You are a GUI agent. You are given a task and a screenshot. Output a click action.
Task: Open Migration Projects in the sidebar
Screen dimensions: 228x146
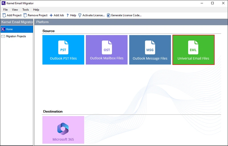tap(17, 36)
